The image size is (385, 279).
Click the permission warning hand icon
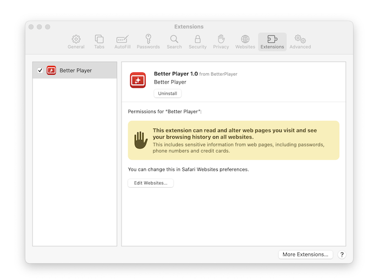141,140
